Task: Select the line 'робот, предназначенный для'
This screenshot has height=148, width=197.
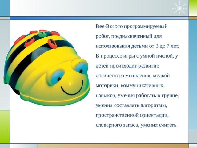Action: point(129,36)
